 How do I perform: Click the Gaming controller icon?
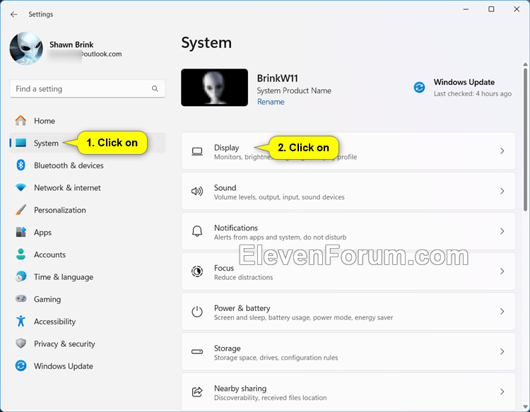pos(20,299)
